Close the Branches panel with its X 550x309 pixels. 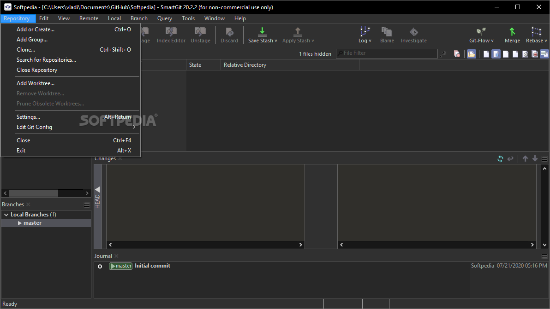click(29, 204)
